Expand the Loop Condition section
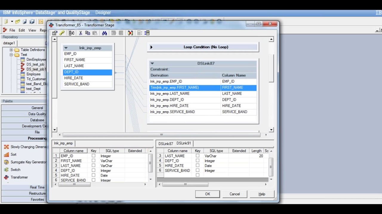The image size is (382, 214). [x=151, y=47]
